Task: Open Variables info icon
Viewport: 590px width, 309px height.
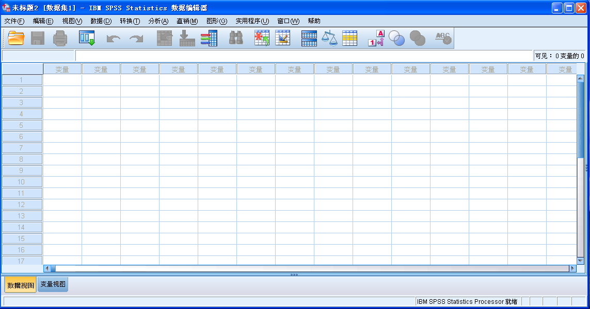Action: click(209, 38)
